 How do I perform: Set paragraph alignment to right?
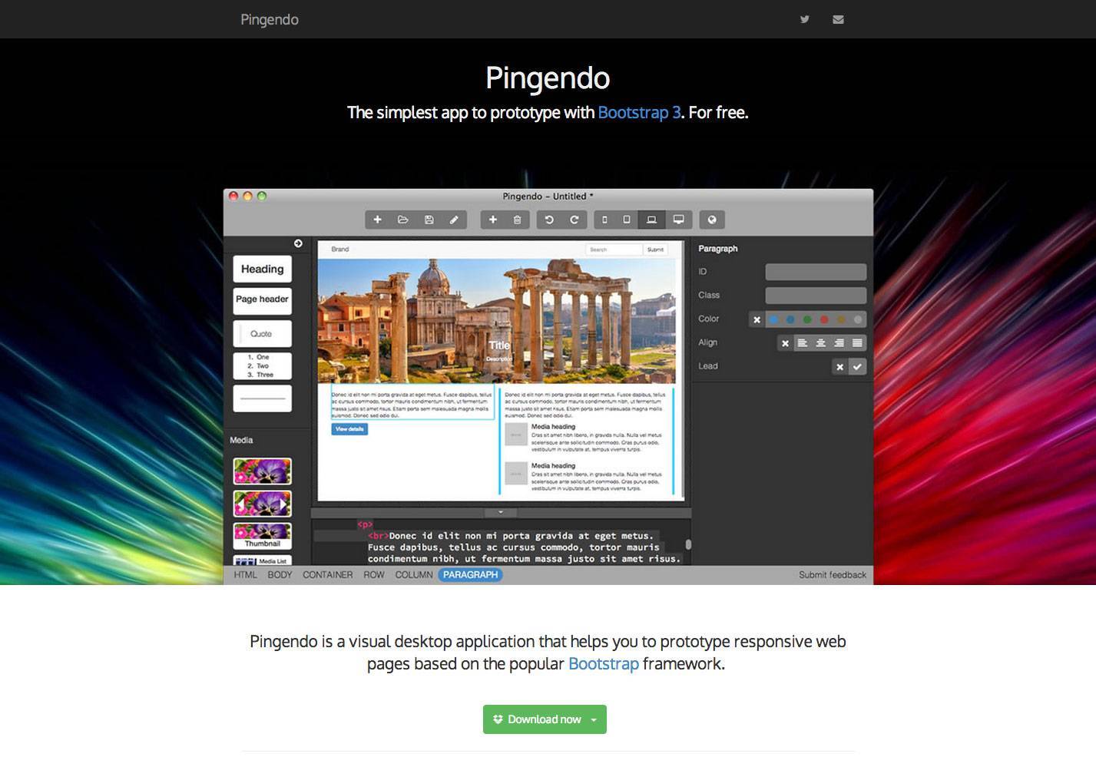(x=839, y=343)
